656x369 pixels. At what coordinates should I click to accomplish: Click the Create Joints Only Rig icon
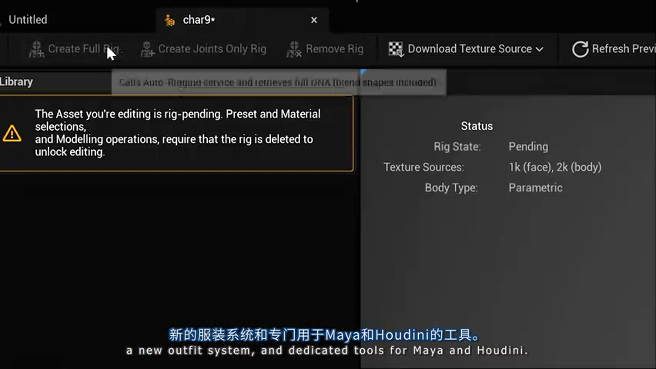(x=147, y=49)
